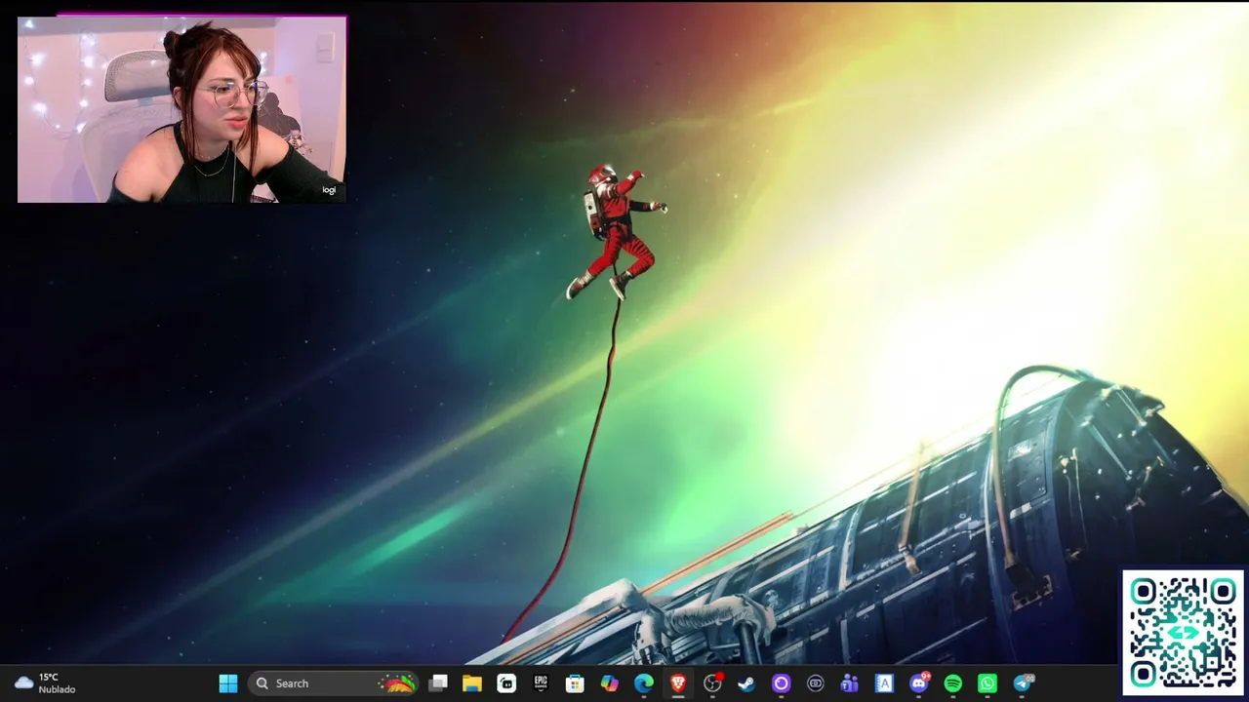1249x702 pixels.
Task: Open Discord with unread notifications
Action: pos(919,683)
